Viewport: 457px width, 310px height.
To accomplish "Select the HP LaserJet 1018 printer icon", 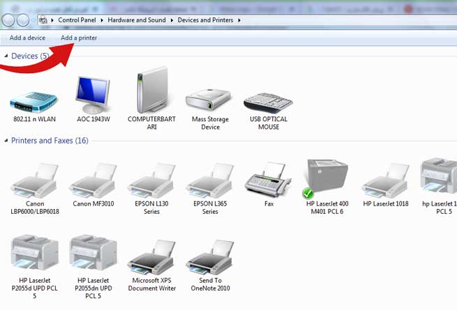I will click(386, 180).
